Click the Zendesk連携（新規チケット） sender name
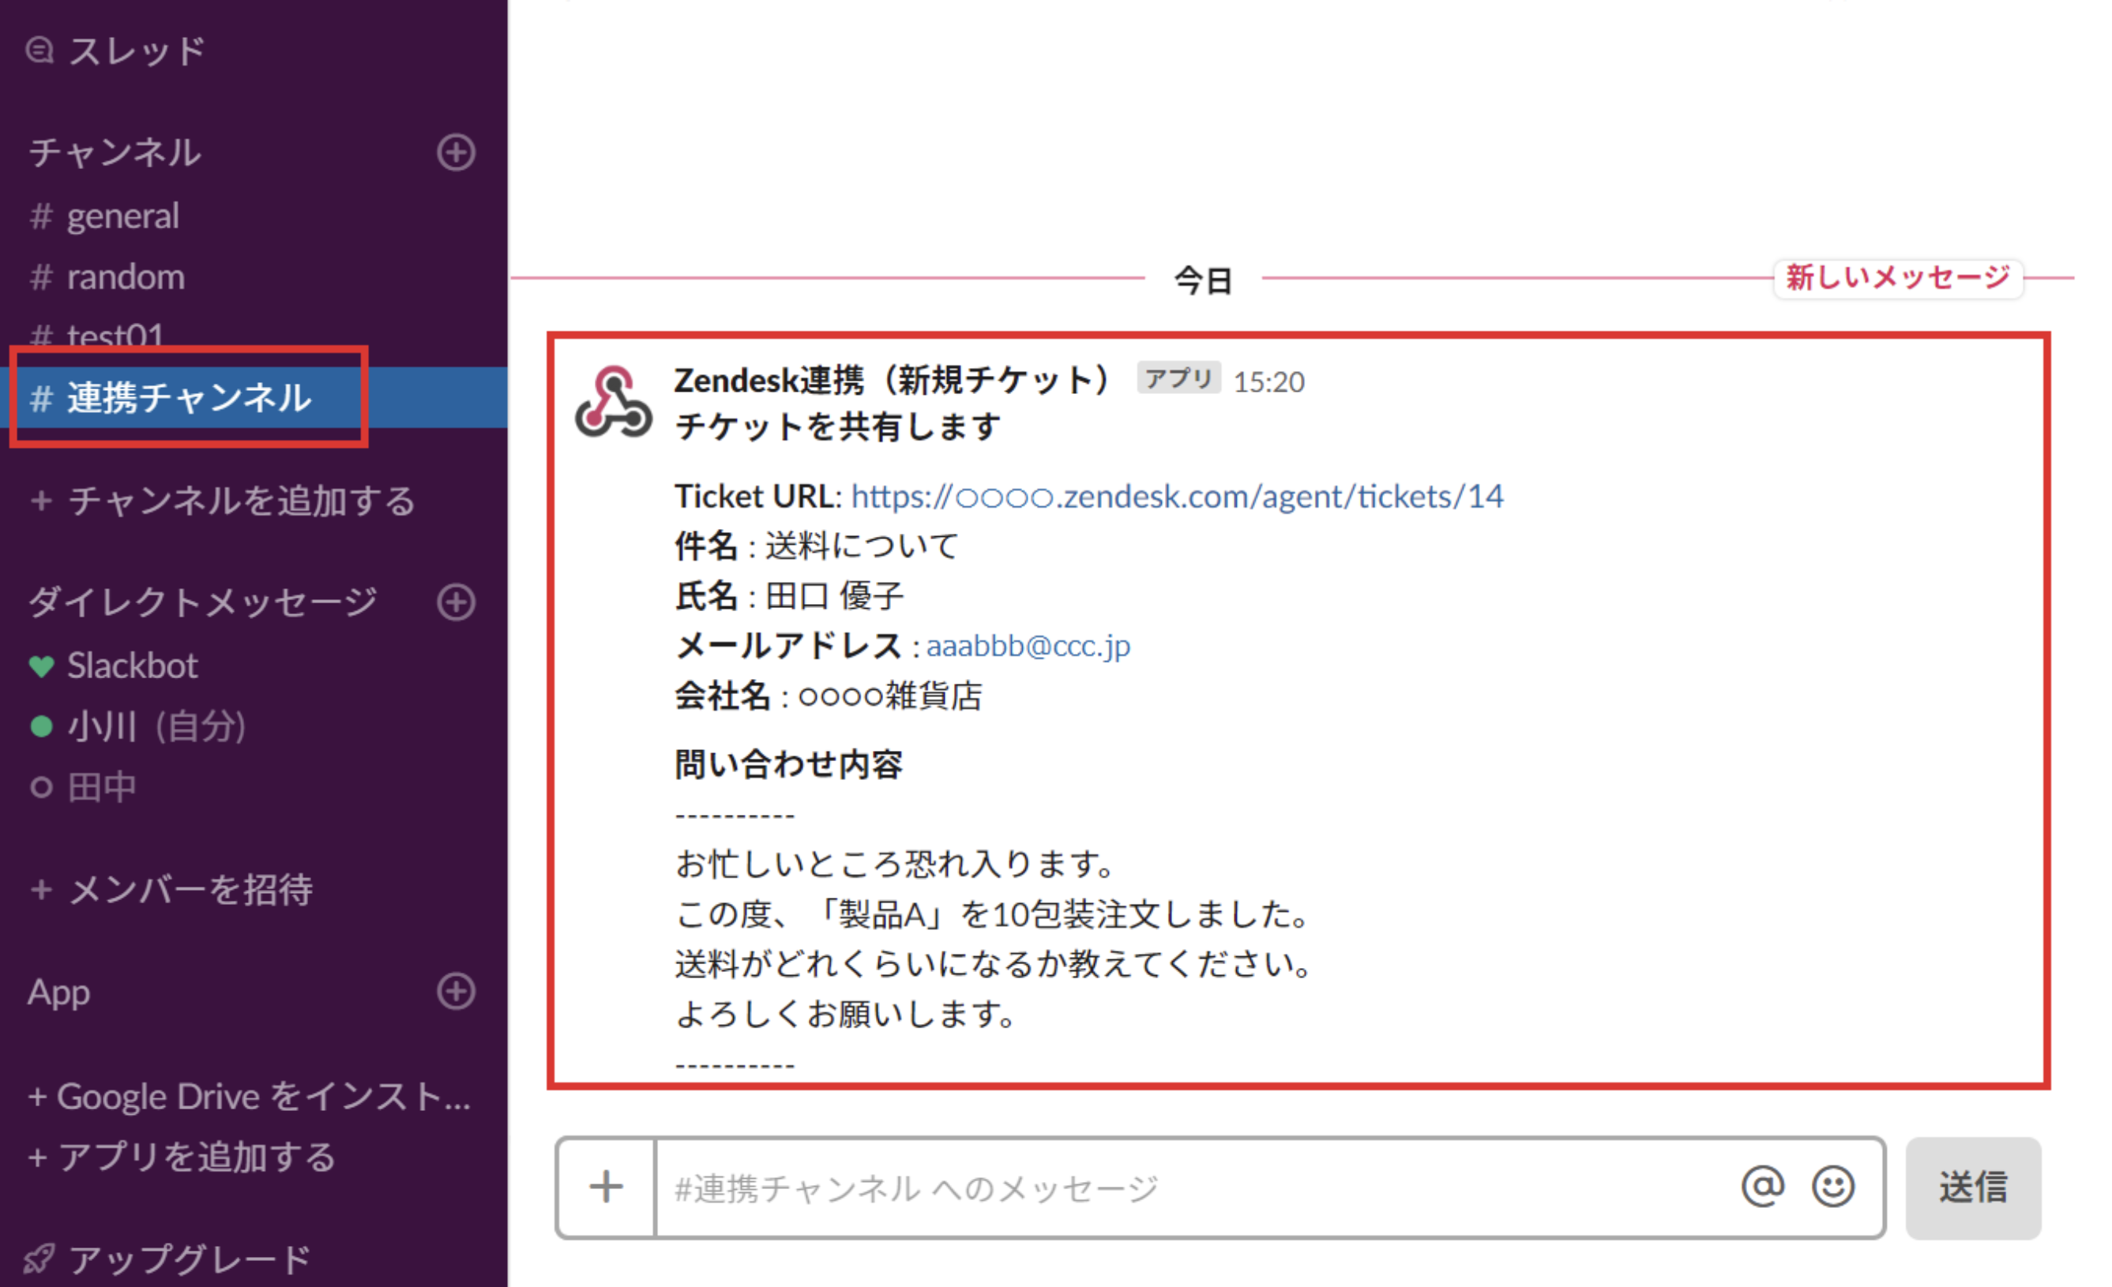This screenshot has width=2112, height=1287. pos(894,381)
